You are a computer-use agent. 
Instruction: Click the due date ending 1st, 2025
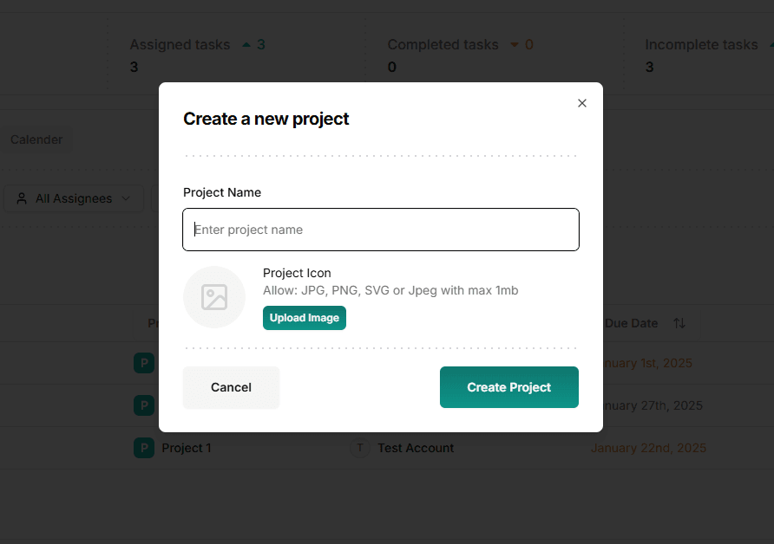[x=647, y=363]
